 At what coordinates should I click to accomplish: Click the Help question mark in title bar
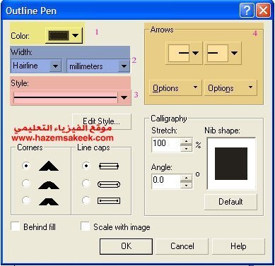247,11
